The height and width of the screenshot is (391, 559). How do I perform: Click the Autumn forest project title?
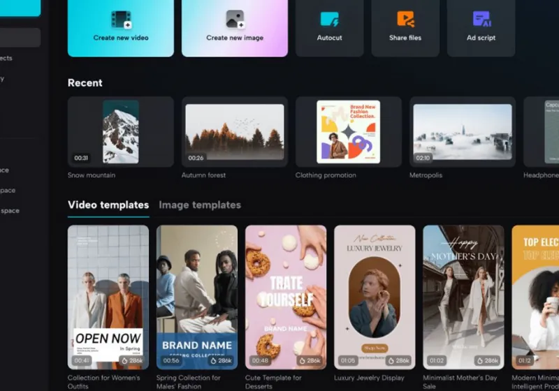click(x=203, y=175)
